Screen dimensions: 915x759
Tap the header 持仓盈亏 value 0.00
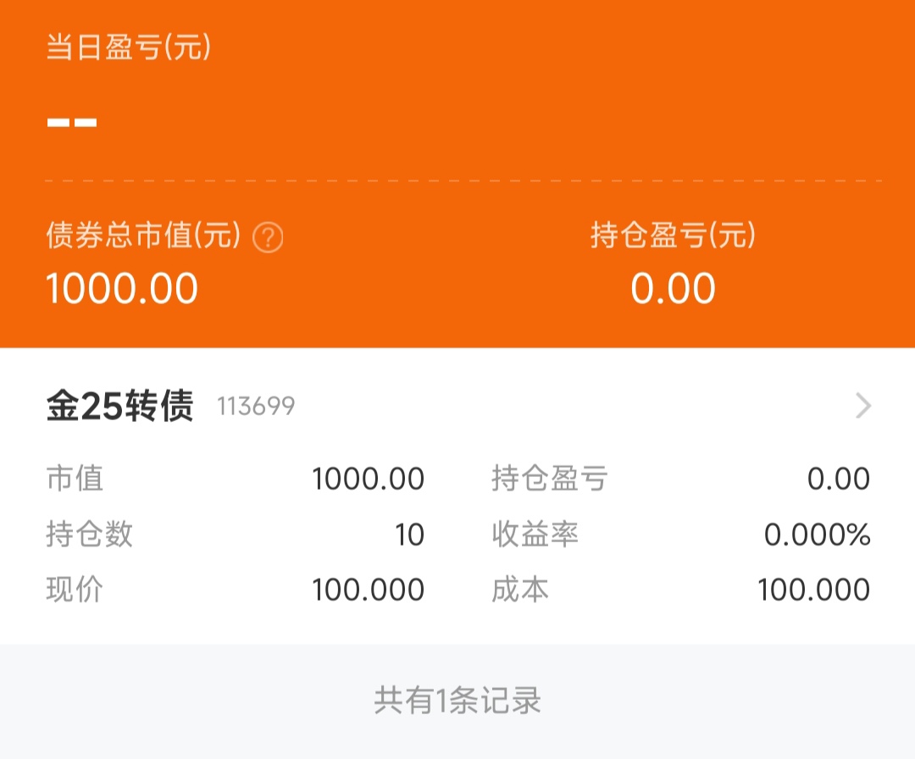click(x=673, y=289)
